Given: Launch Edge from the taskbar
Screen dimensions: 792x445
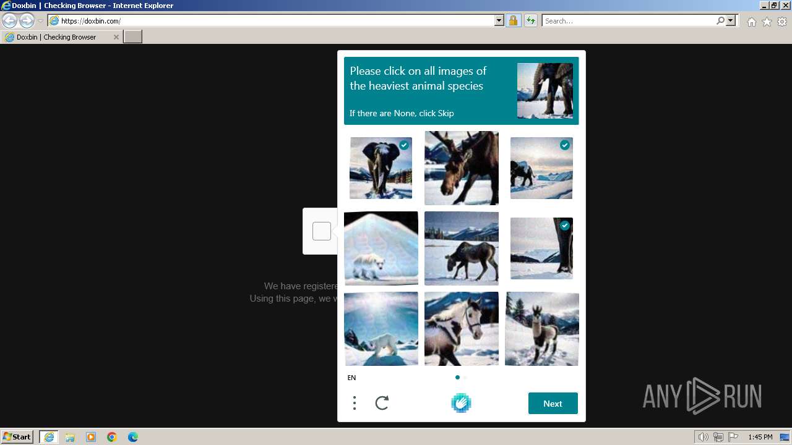Looking at the screenshot, I should click(x=133, y=437).
